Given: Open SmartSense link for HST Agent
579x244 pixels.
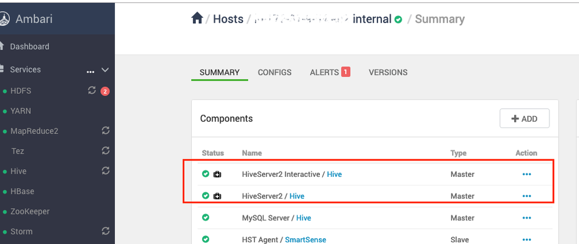Looking at the screenshot, I should [309, 239].
